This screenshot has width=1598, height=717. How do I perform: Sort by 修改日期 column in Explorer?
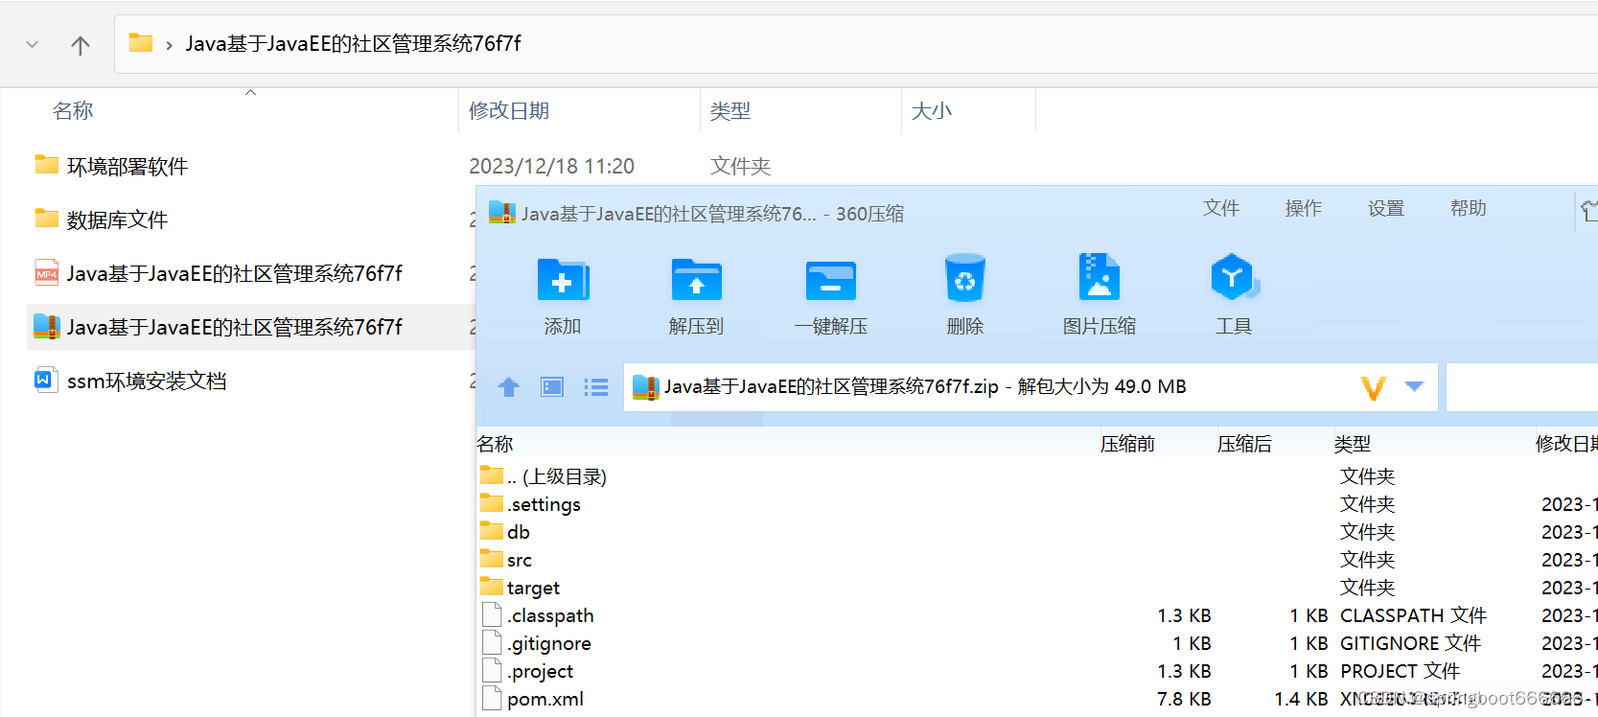tap(509, 111)
